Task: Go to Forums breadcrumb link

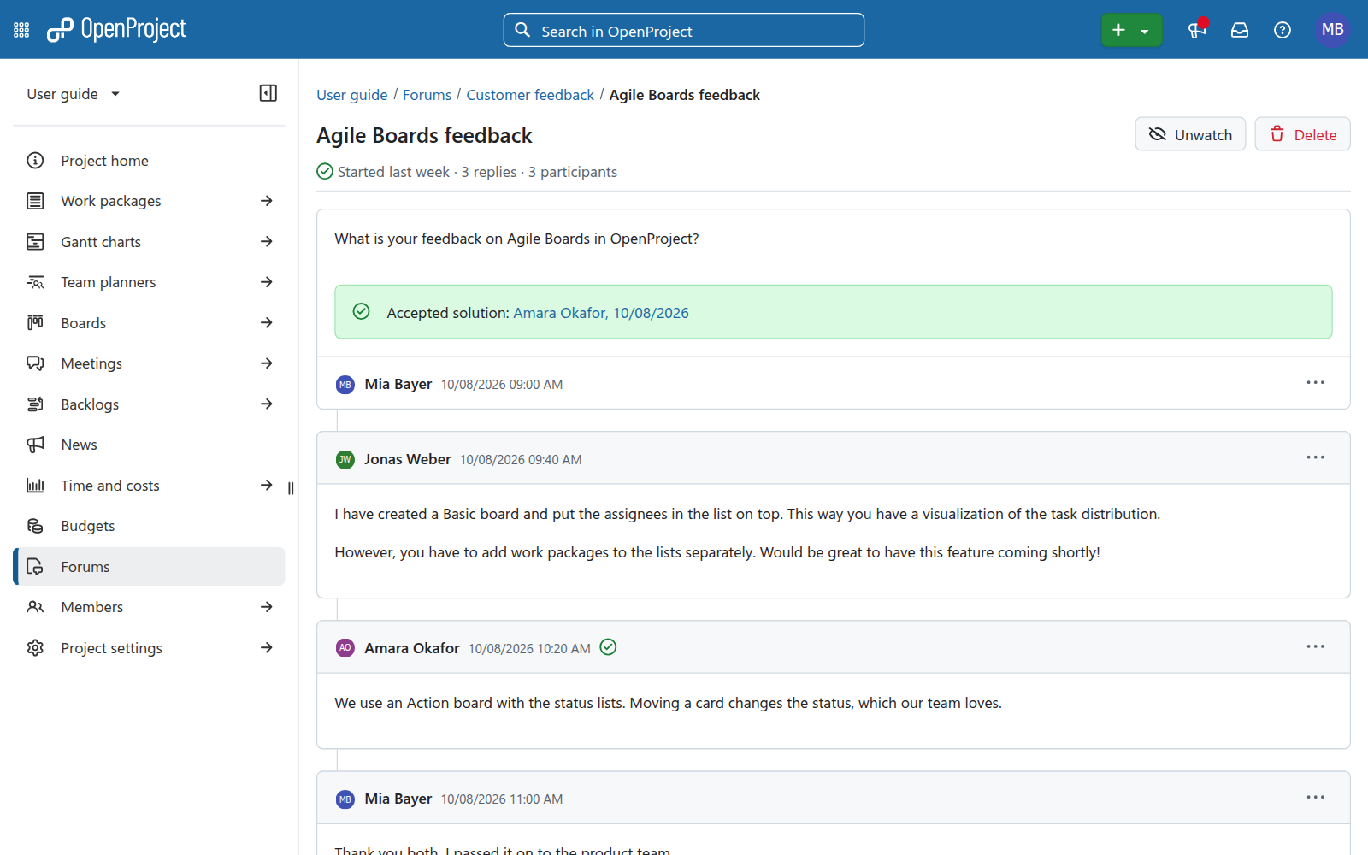Action: (427, 95)
